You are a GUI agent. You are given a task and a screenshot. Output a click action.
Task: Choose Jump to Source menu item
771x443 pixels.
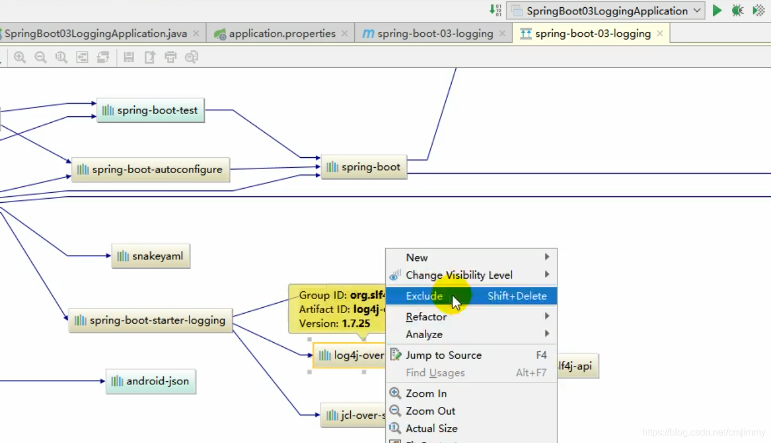471,355
